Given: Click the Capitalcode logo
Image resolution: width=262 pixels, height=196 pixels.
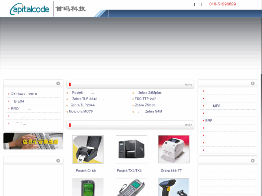Looking at the screenshot, I should (x=30, y=9).
